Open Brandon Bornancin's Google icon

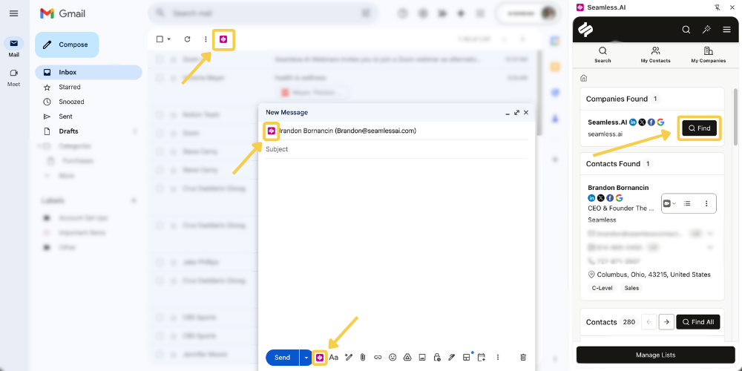pyautogui.click(x=620, y=198)
